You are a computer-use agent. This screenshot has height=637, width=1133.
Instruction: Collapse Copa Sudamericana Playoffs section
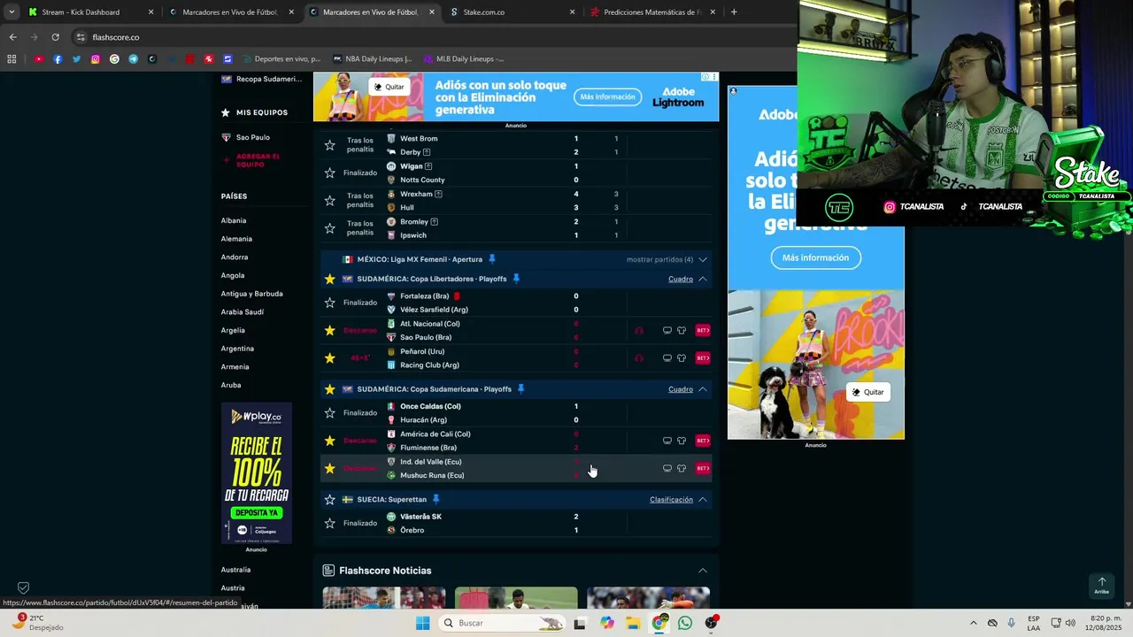tap(703, 389)
